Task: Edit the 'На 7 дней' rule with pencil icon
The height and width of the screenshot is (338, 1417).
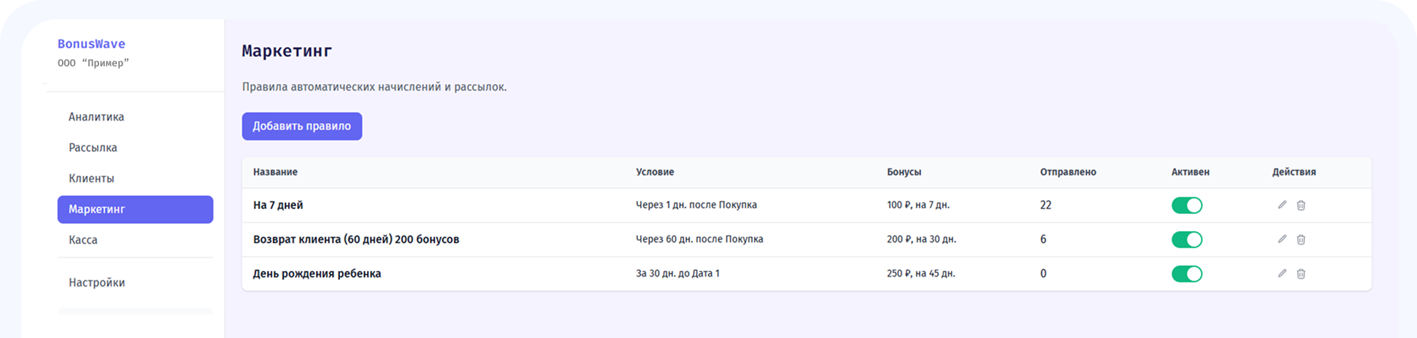Action: point(1282,205)
